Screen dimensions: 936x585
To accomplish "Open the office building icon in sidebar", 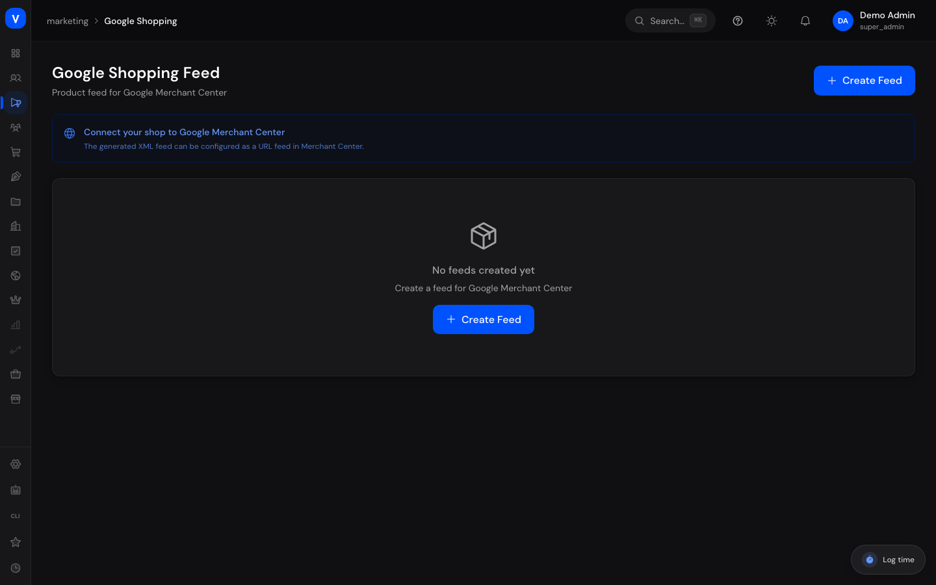I will coord(16,226).
